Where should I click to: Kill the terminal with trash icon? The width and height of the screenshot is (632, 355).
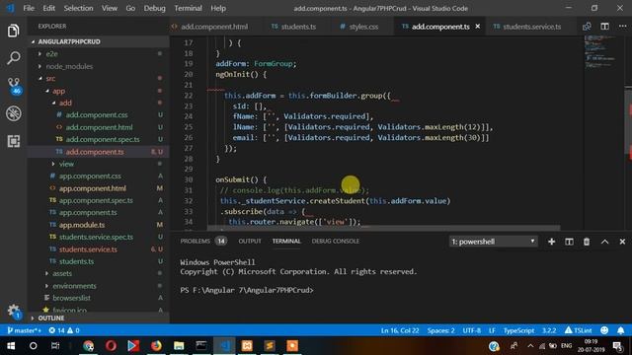tap(587, 242)
